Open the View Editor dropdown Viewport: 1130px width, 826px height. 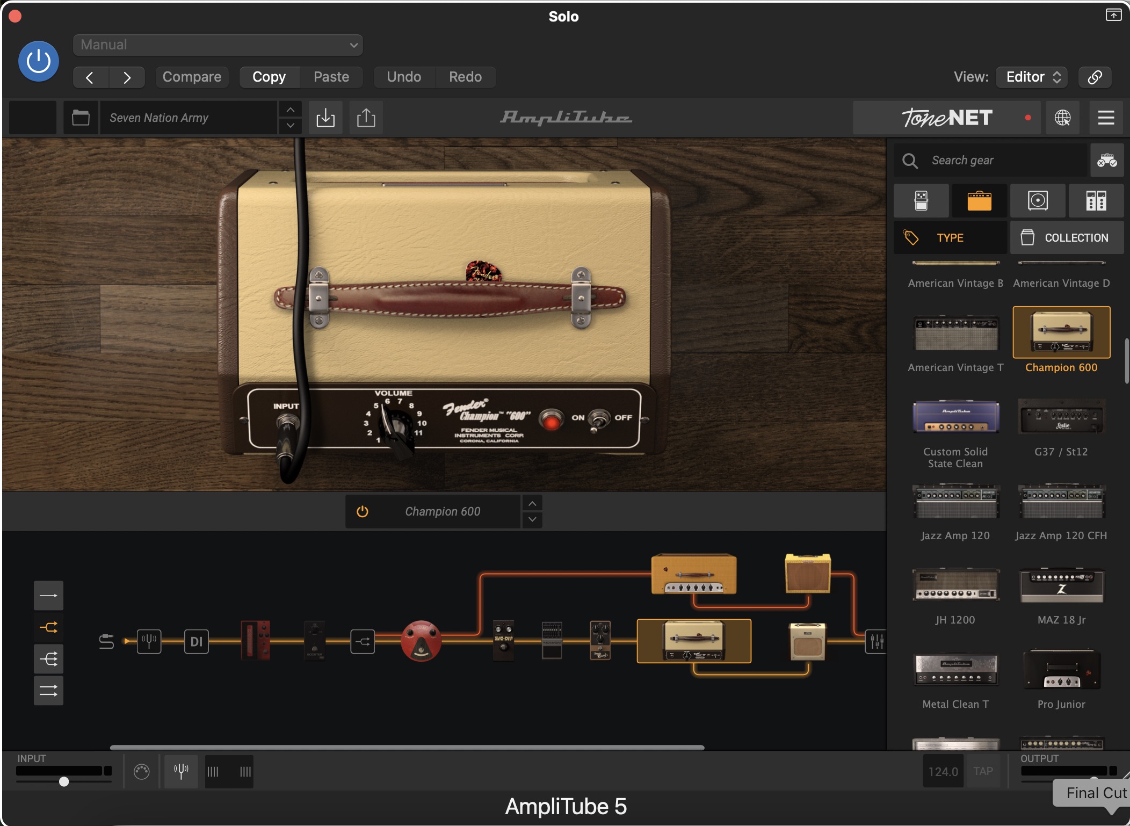pyautogui.click(x=1032, y=77)
